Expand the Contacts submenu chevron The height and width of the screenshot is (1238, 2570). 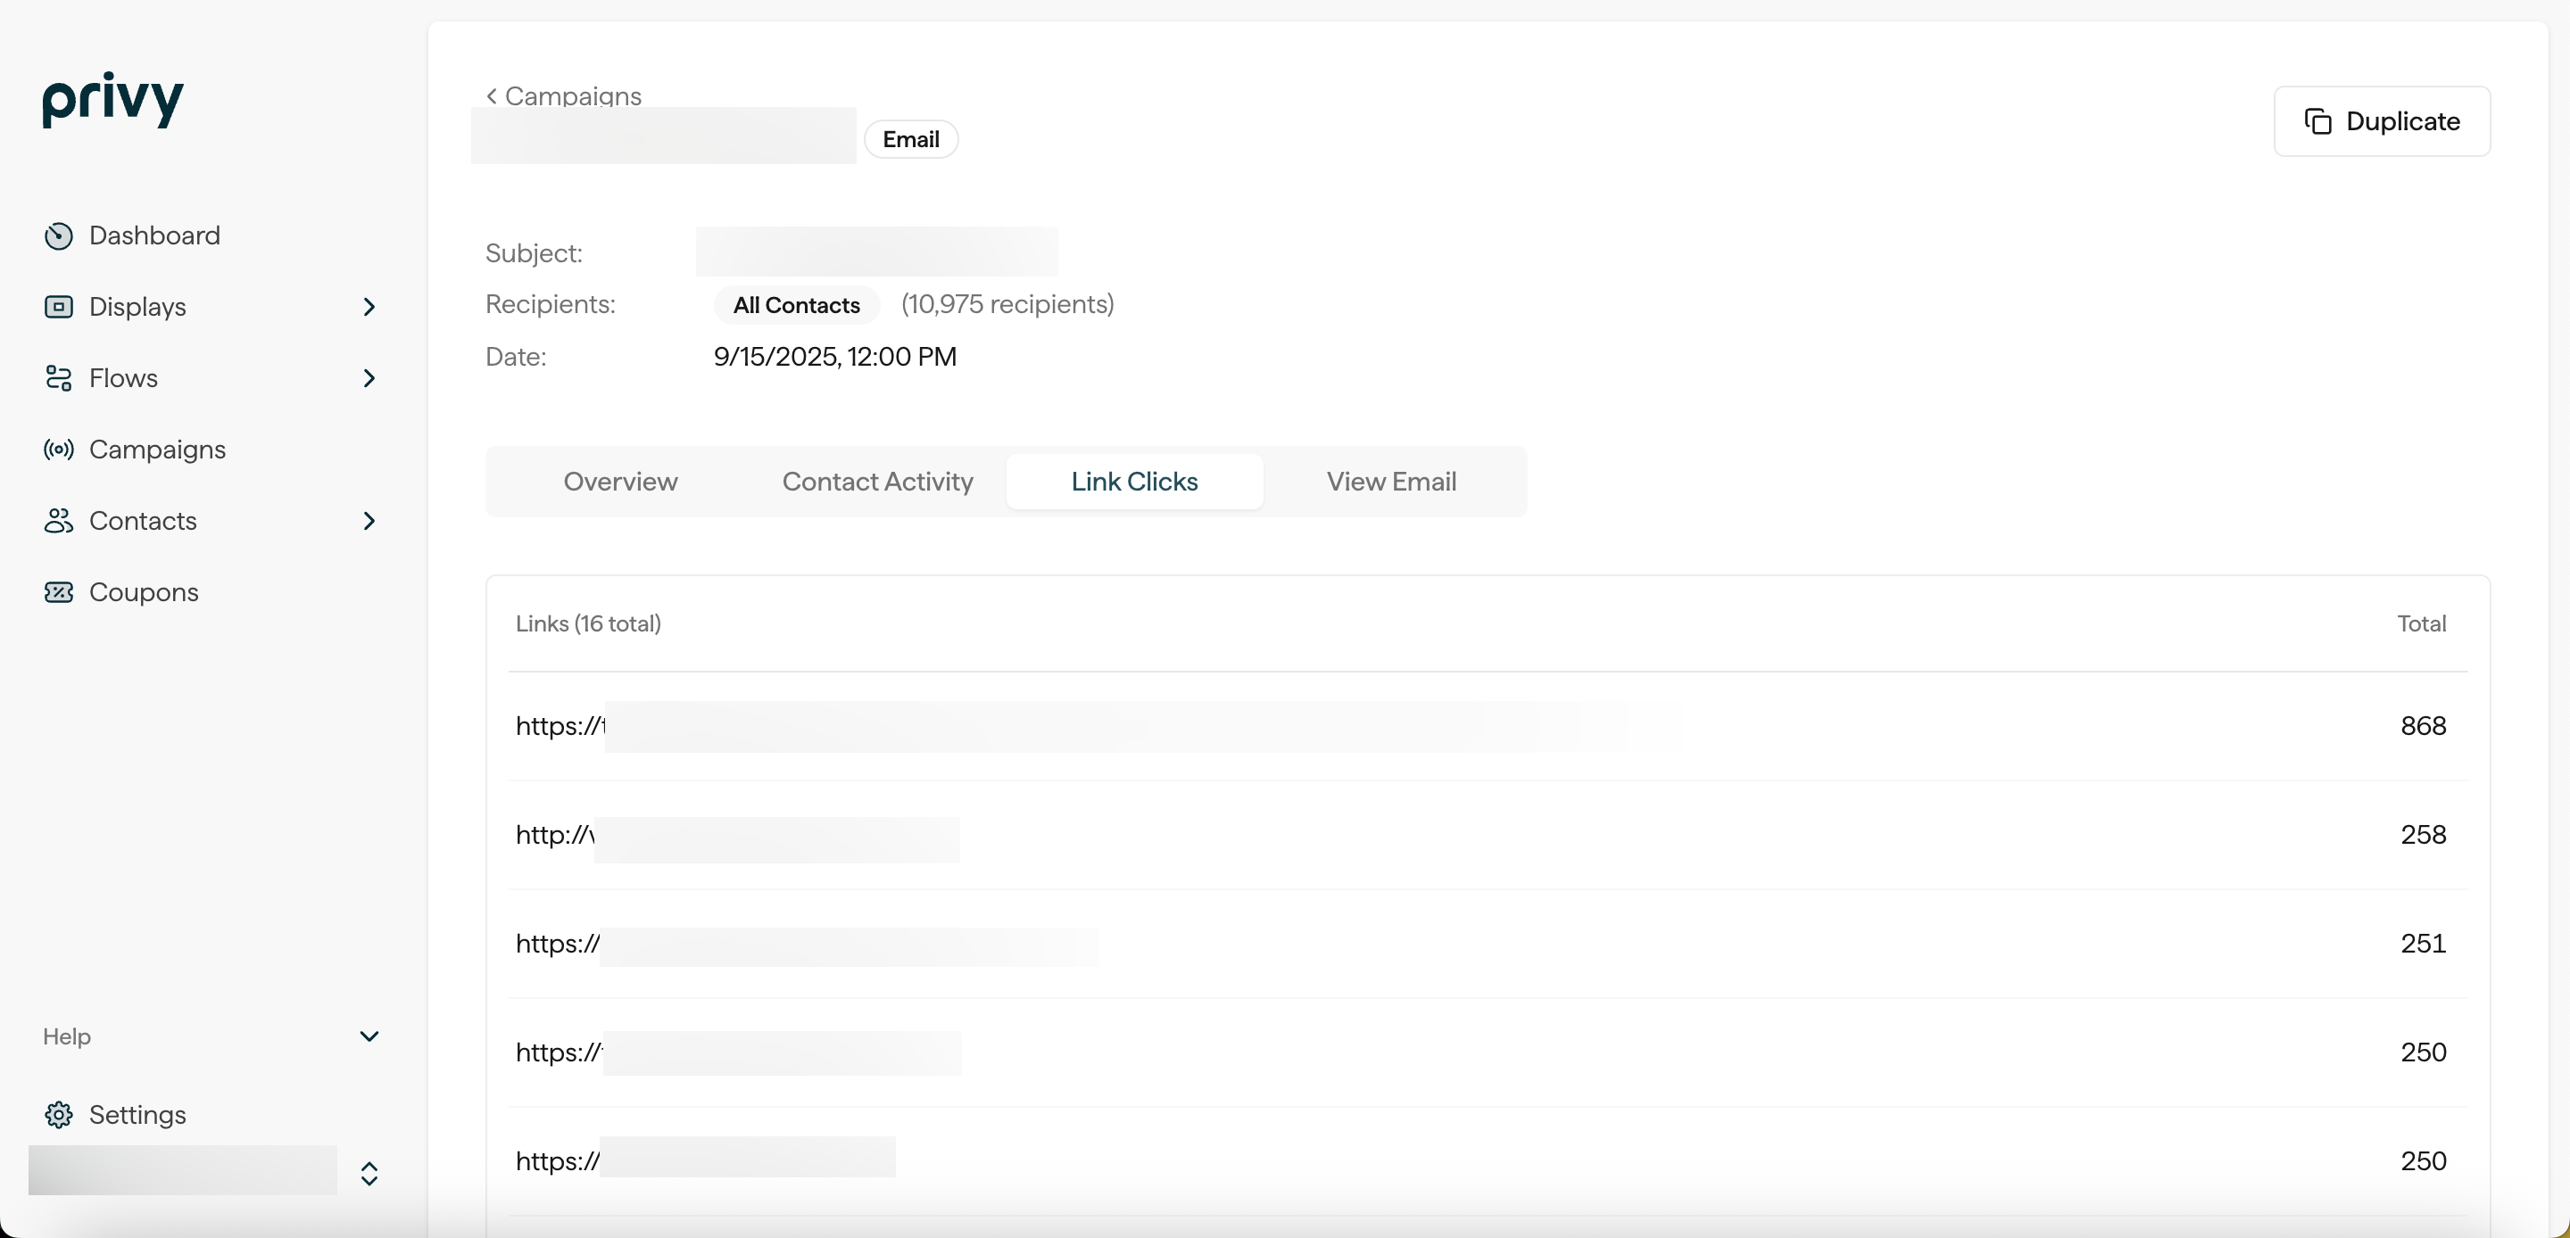pos(369,521)
